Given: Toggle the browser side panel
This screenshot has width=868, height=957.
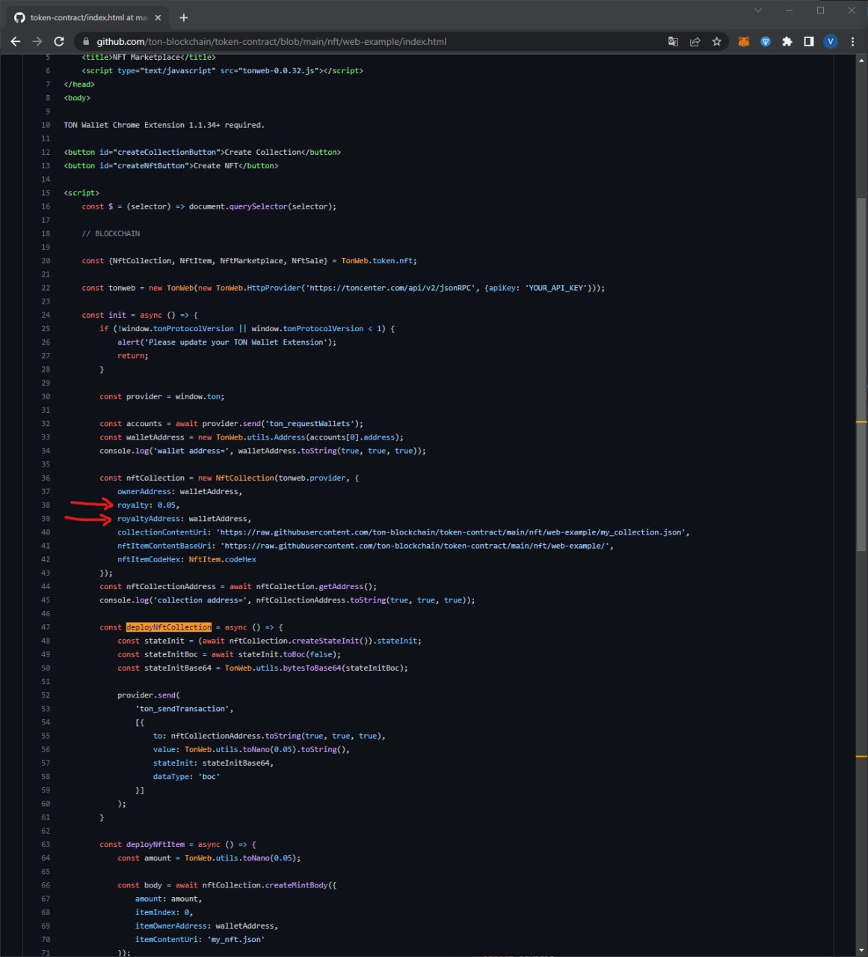Looking at the screenshot, I should click(809, 42).
